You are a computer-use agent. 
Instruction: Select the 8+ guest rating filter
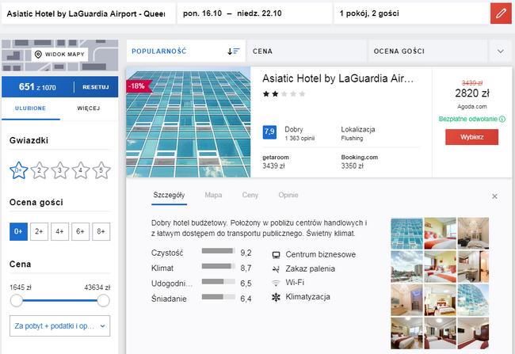pos(100,231)
